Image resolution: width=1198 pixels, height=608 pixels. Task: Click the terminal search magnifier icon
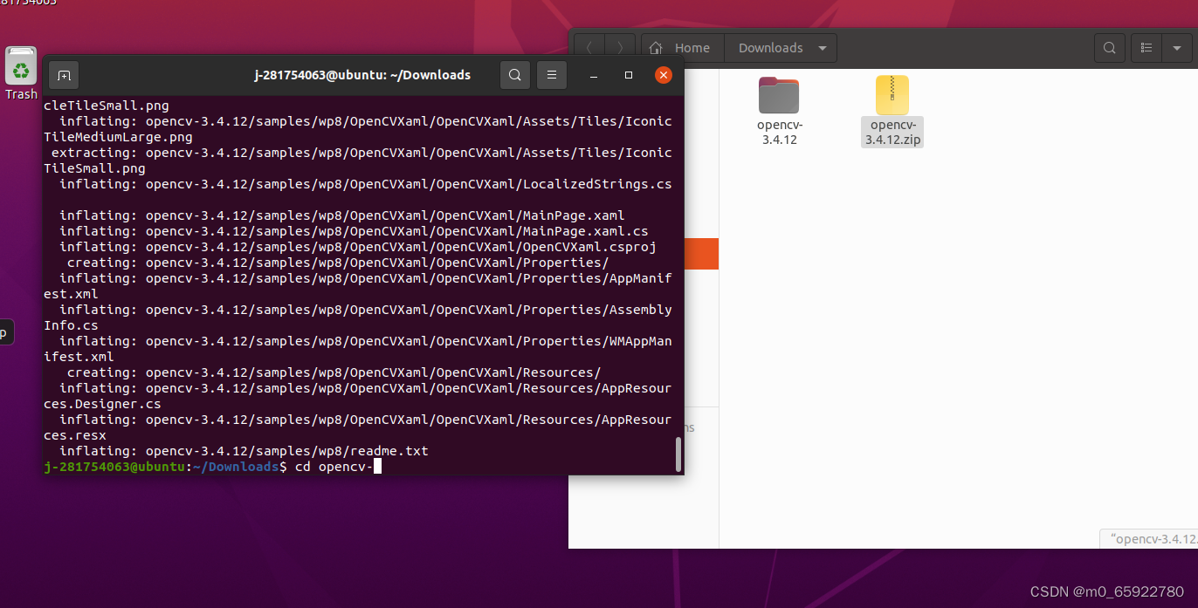(x=514, y=75)
